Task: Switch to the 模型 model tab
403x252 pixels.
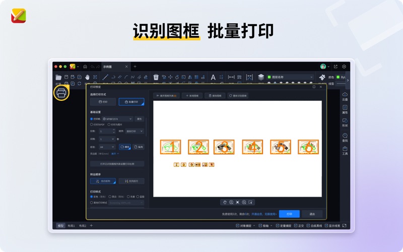Action: coord(60,225)
